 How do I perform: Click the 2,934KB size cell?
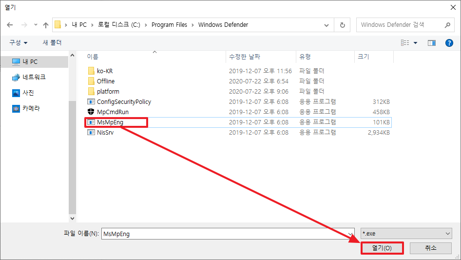379,133
